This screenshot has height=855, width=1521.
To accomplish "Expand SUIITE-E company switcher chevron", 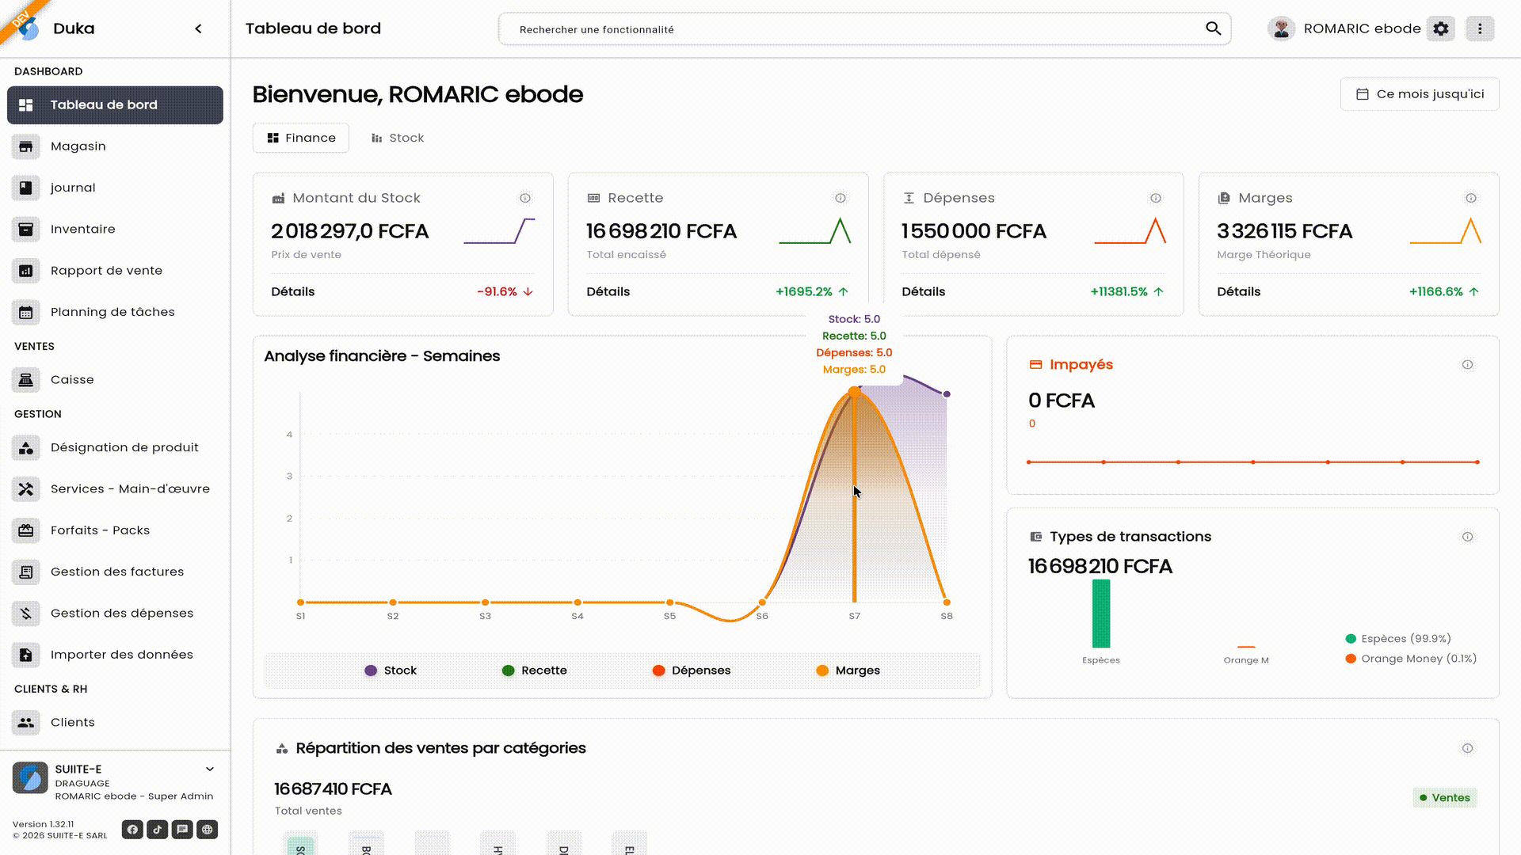I will [210, 769].
